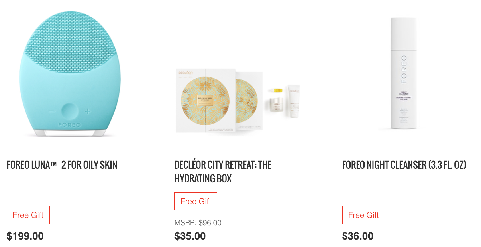Click the $35.00 price

click(190, 236)
